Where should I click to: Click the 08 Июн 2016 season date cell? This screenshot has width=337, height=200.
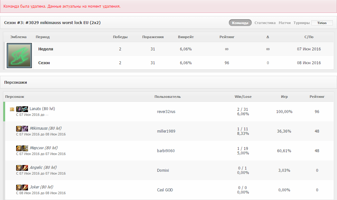(x=309, y=63)
